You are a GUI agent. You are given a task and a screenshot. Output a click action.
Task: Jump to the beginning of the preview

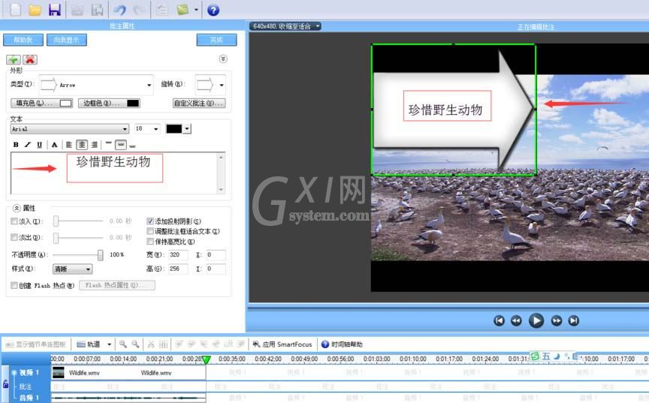500,320
